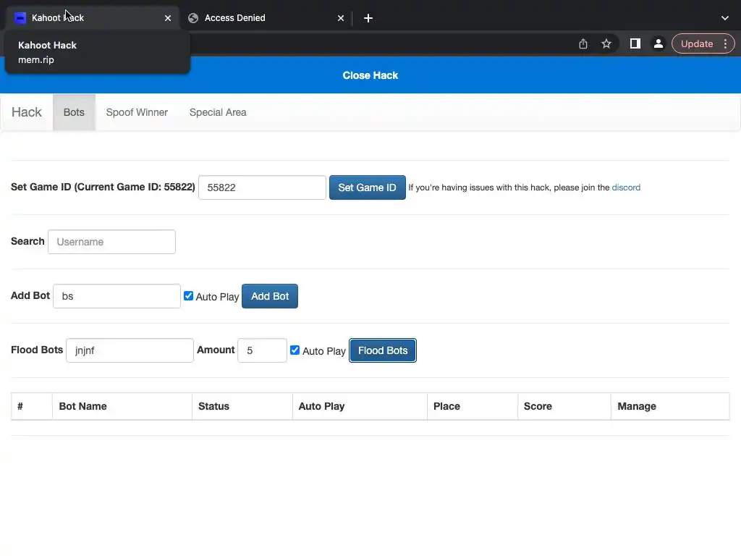Select the Kahoot Hack browser tab
The height and width of the screenshot is (556, 741).
(x=93, y=18)
